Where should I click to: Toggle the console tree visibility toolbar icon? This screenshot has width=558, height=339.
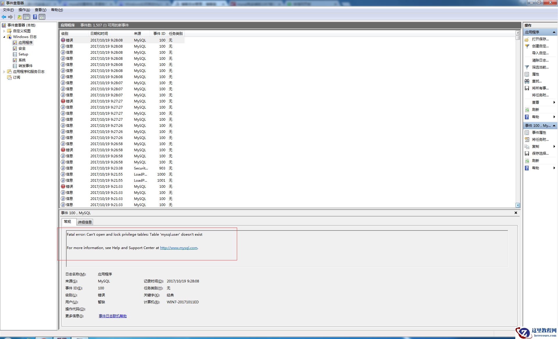26,17
